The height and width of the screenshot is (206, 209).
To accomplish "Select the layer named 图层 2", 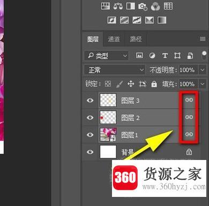I will pos(130,118).
